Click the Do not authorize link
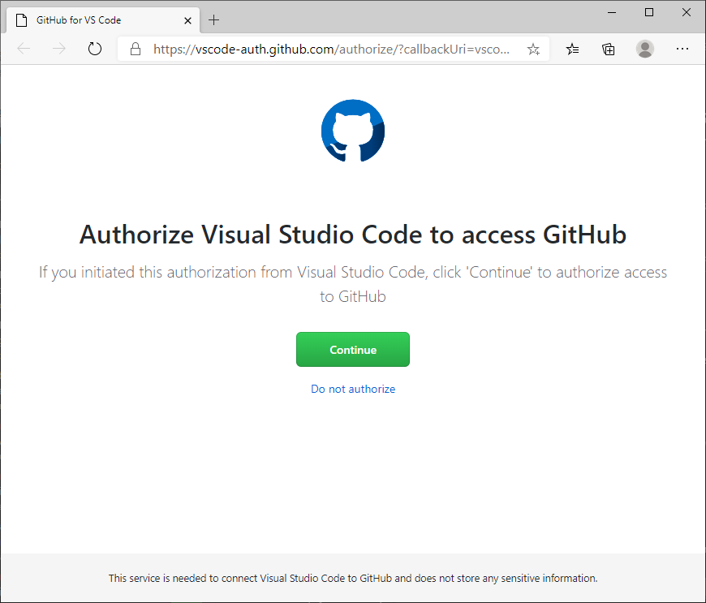This screenshot has width=706, height=603. coord(353,389)
